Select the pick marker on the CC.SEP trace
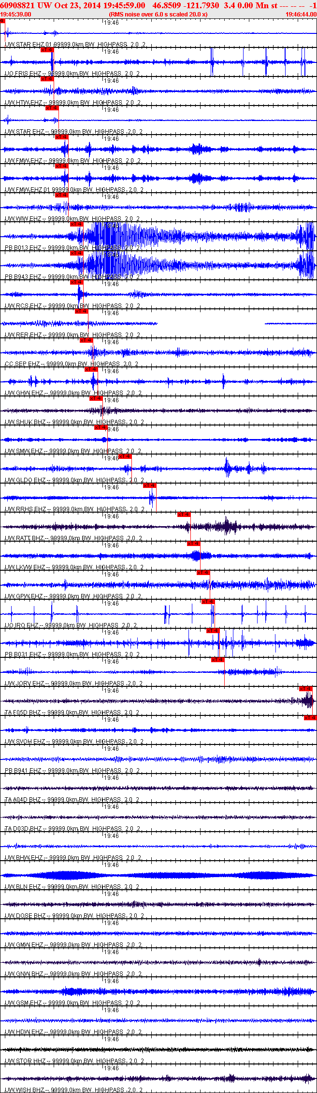The image size is (317, 1093). click(x=86, y=340)
